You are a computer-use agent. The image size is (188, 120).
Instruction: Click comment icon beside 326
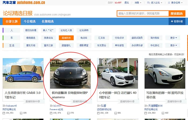point(21,113)
